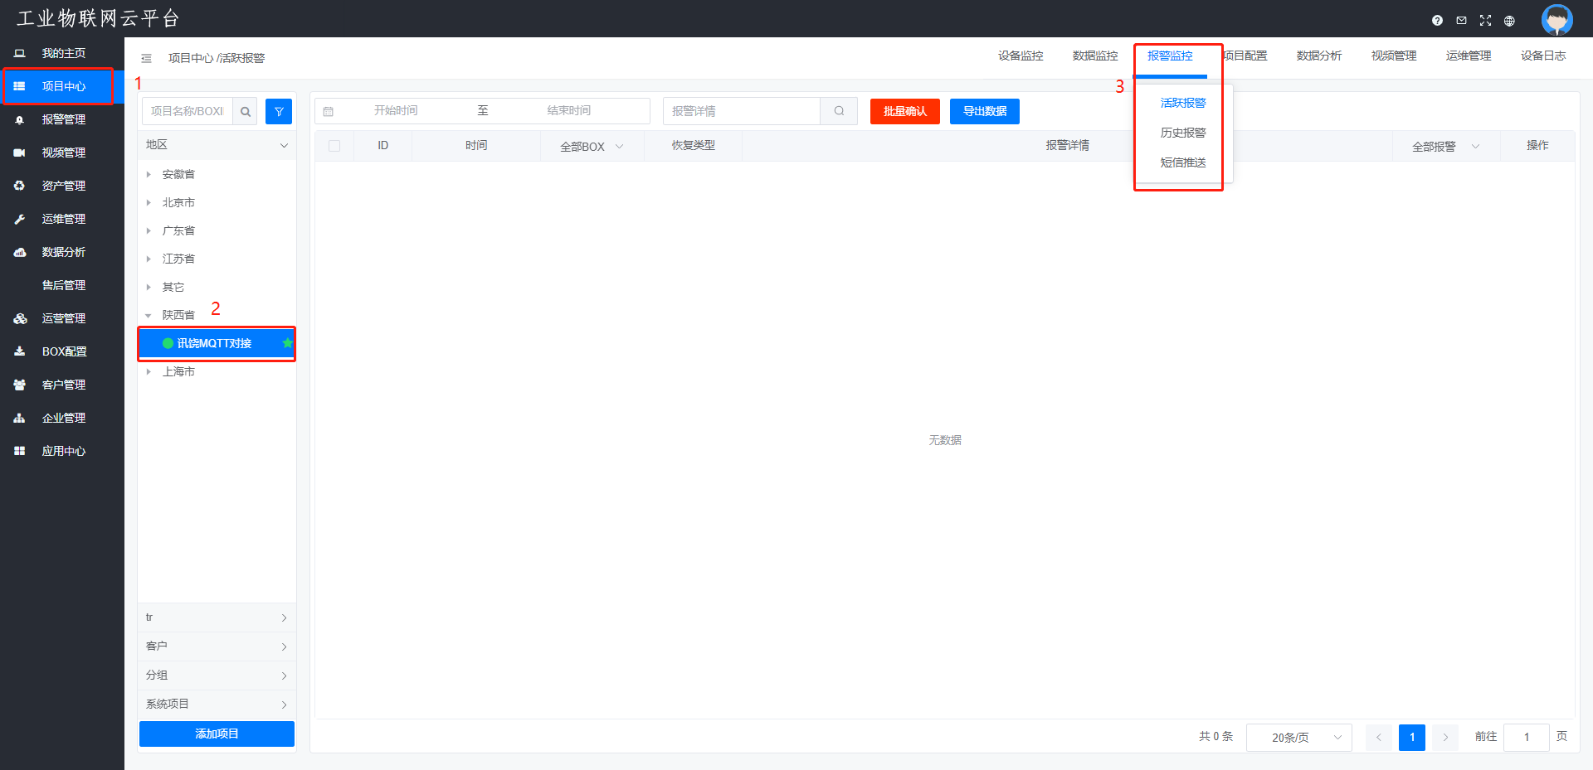Viewport: 1593px width, 770px height.
Task: Open the 20条/页 page size dropdown
Action: click(x=1298, y=737)
